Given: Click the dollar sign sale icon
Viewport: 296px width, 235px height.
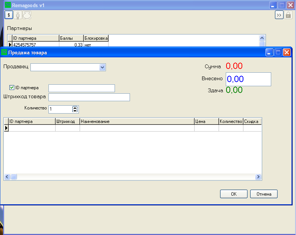Looking at the screenshot, I should pyautogui.click(x=9, y=15).
